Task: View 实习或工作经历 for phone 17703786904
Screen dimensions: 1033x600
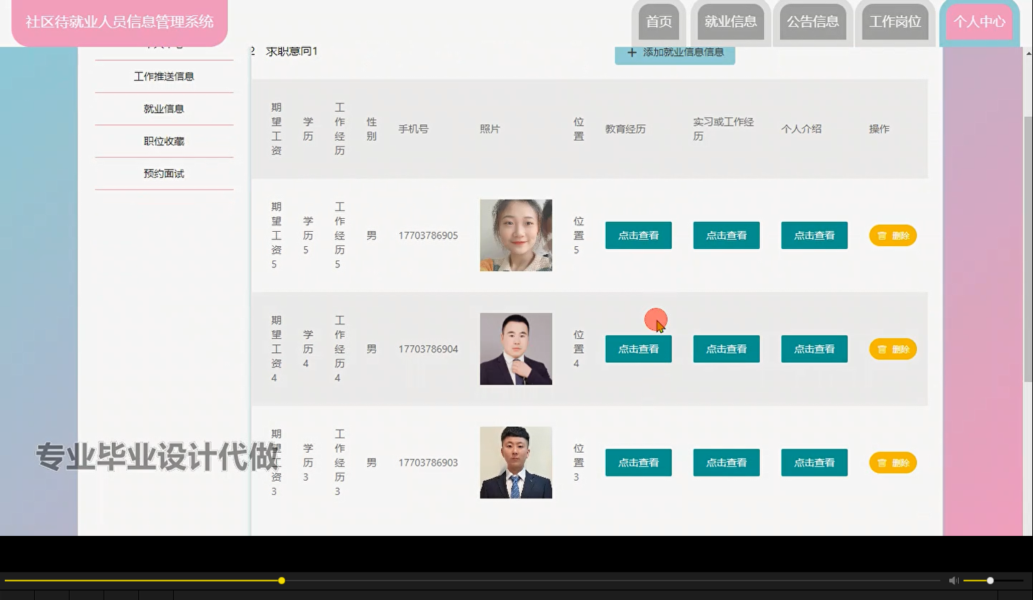Action: click(x=726, y=348)
